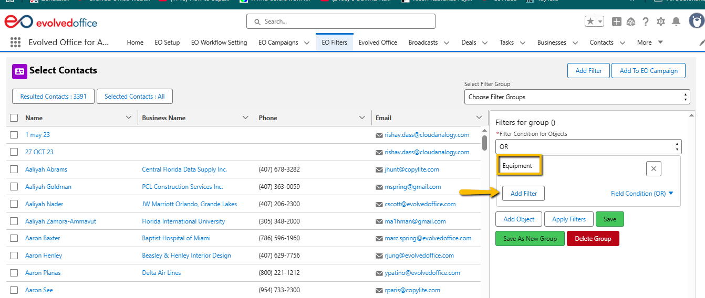
Task: Select Aaliyah Abrams checkbox
Action: point(14,169)
